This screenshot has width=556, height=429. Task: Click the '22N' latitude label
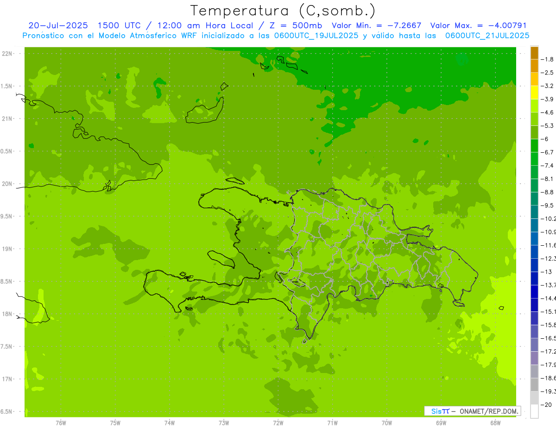click(x=7, y=54)
